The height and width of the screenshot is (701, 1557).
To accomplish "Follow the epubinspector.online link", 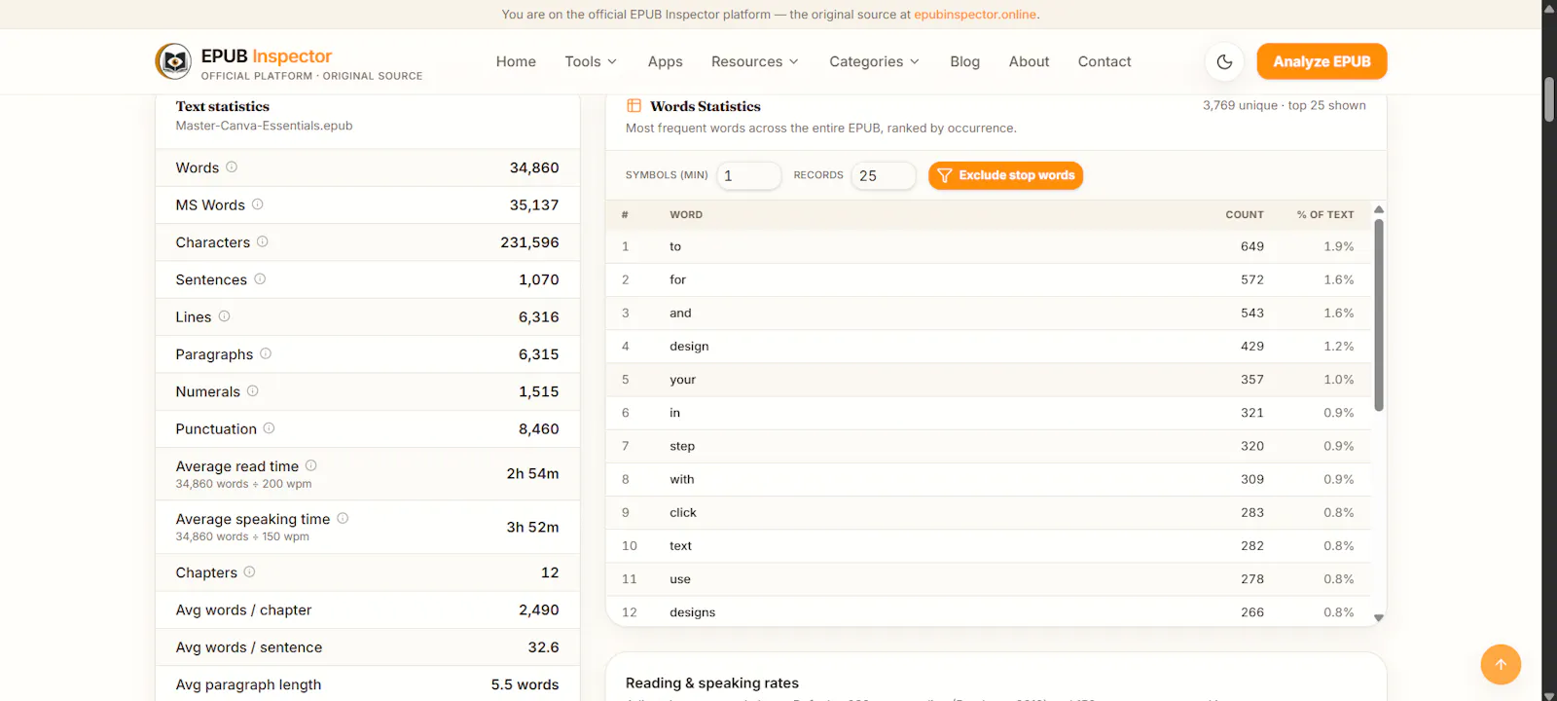I will pos(975,15).
